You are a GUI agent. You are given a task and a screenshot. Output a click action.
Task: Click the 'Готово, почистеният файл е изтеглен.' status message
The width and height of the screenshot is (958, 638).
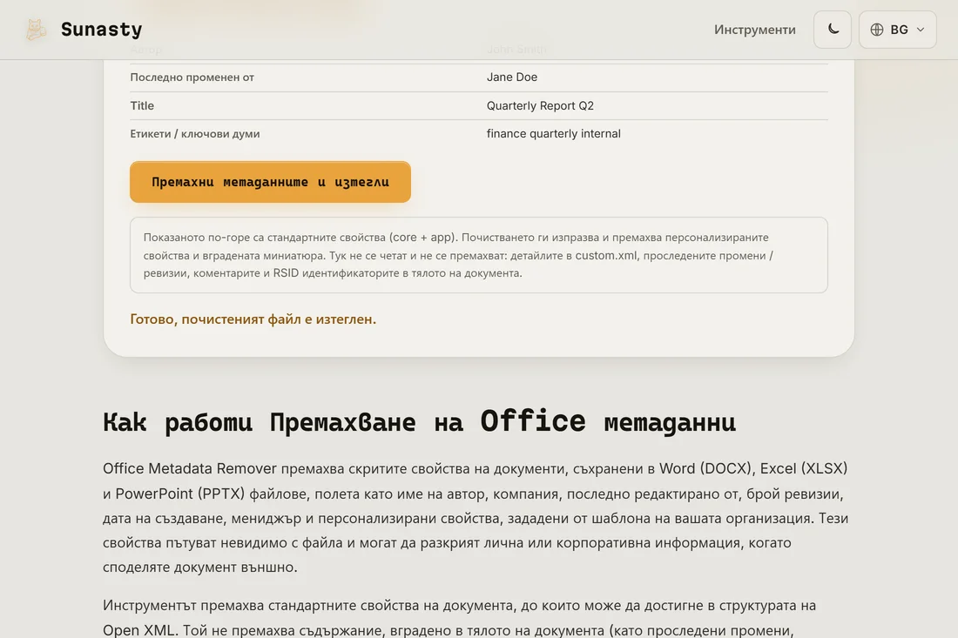pos(253,319)
